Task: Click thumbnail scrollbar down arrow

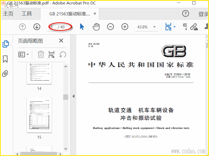Action: 66,149
